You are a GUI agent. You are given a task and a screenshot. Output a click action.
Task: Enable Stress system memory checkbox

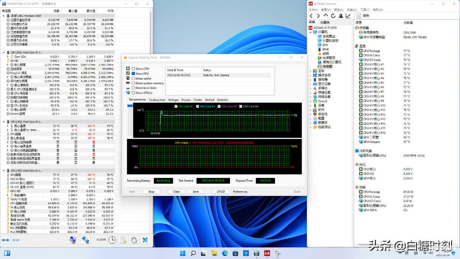coord(133,83)
